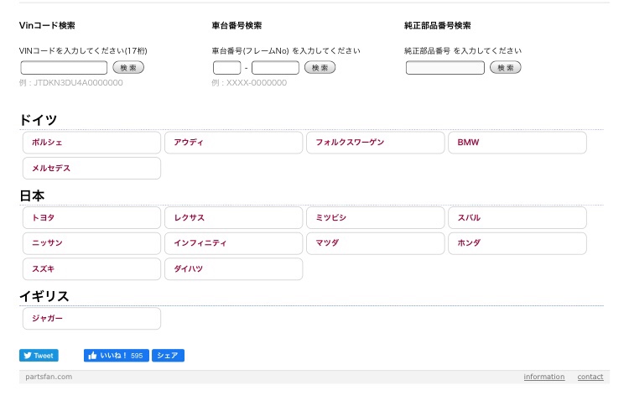Choose the マツダ brand

coord(376,243)
